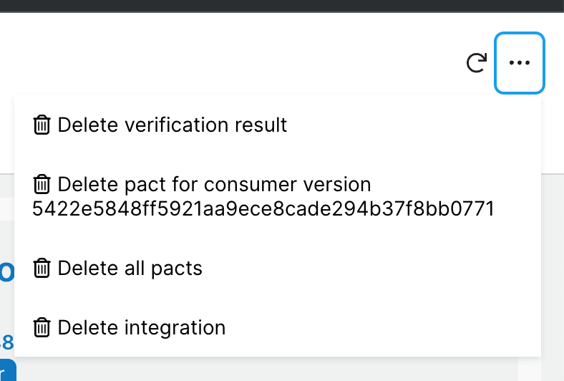This screenshot has width=564, height=381.
Task: Click the dark bar at window top
Action: tap(282, 6)
